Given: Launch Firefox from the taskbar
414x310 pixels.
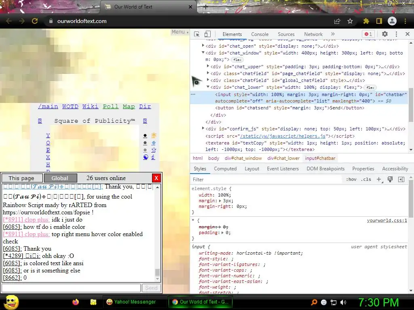Looking at the screenshot, I should tap(76, 302).
